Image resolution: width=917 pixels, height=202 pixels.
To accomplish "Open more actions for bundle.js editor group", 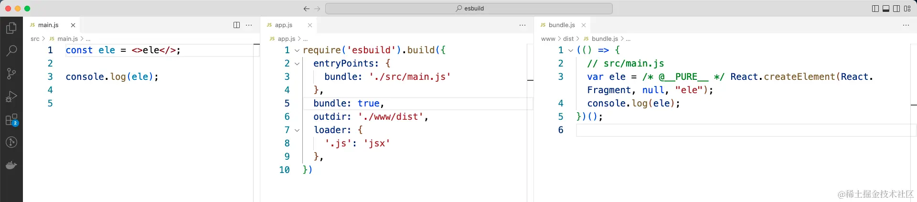I will [x=906, y=25].
